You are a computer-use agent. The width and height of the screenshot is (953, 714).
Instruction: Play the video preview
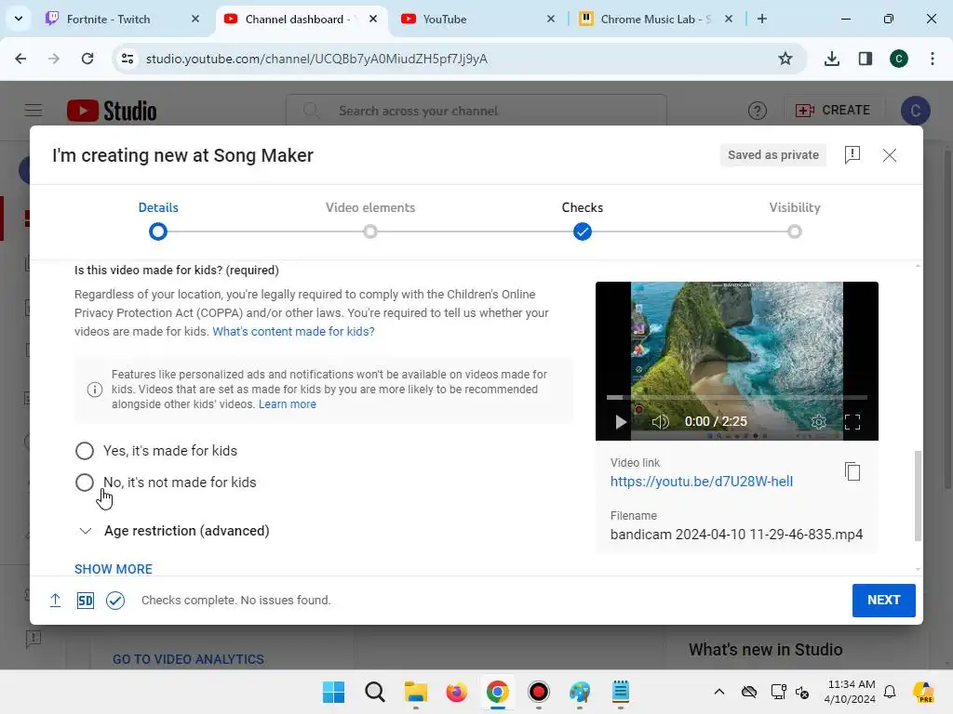620,421
